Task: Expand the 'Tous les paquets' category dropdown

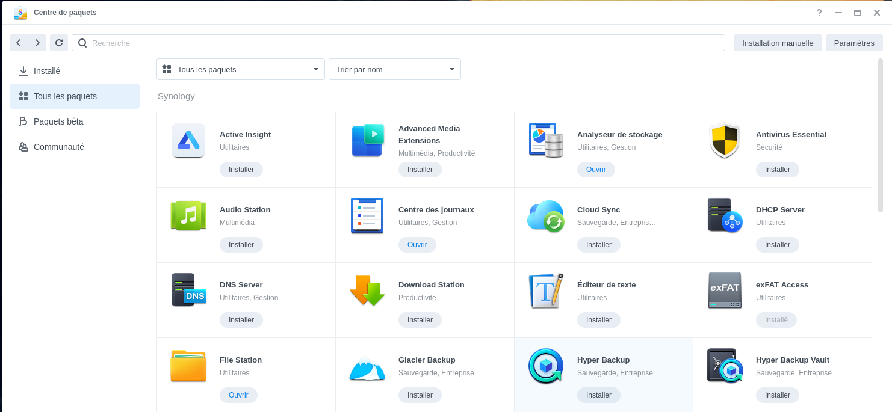Action: click(x=241, y=69)
